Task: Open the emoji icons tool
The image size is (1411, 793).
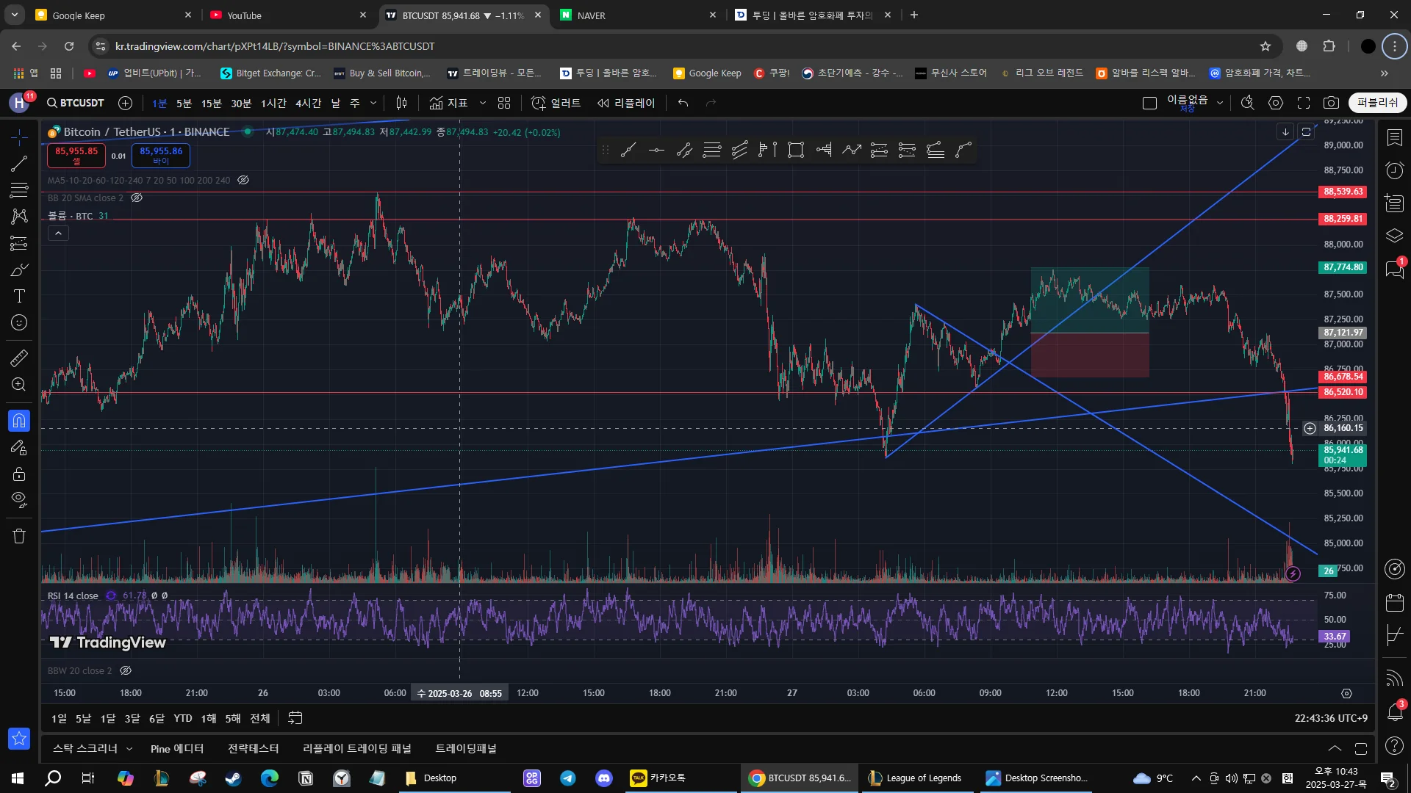Action: 19,322
